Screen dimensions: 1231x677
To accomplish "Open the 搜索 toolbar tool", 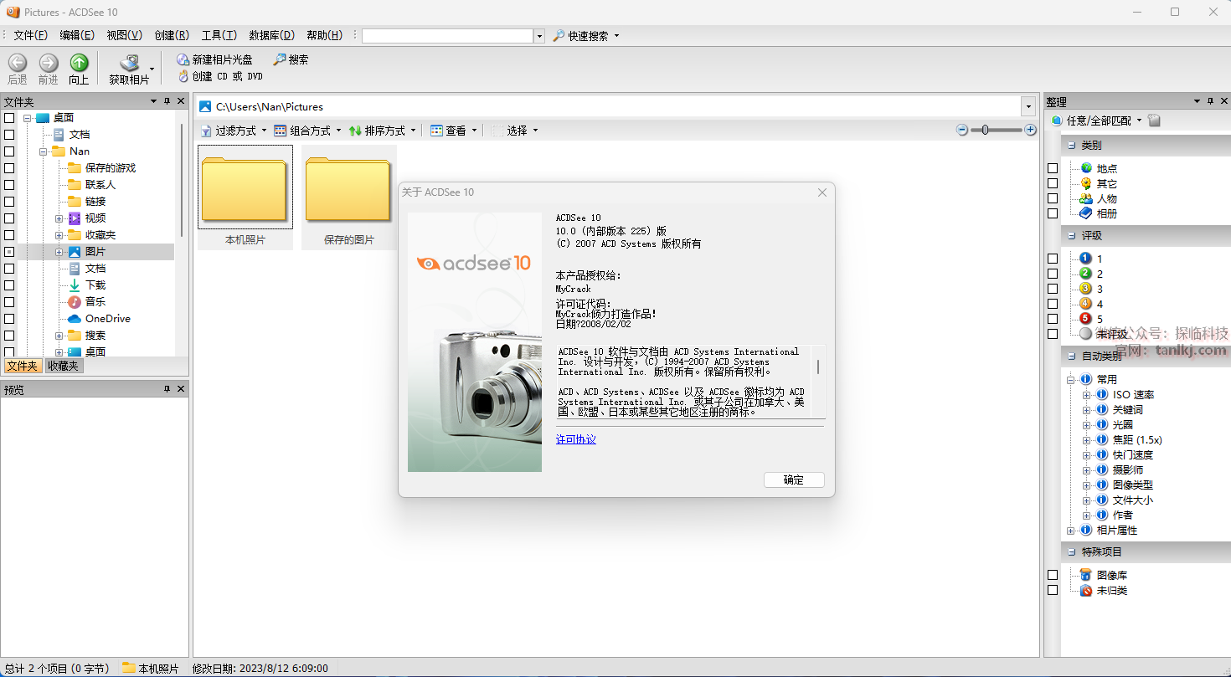I will coord(291,60).
